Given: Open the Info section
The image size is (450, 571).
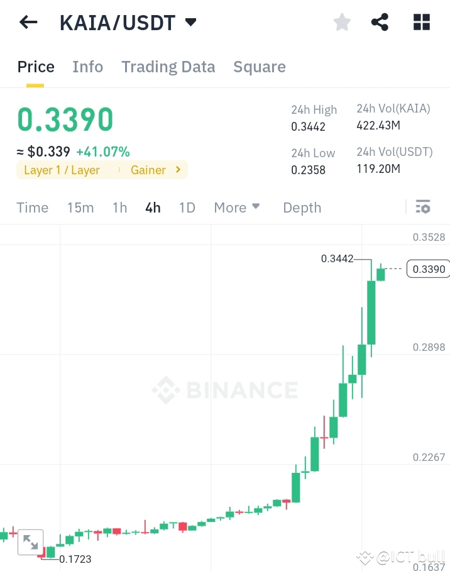Looking at the screenshot, I should click(x=87, y=67).
